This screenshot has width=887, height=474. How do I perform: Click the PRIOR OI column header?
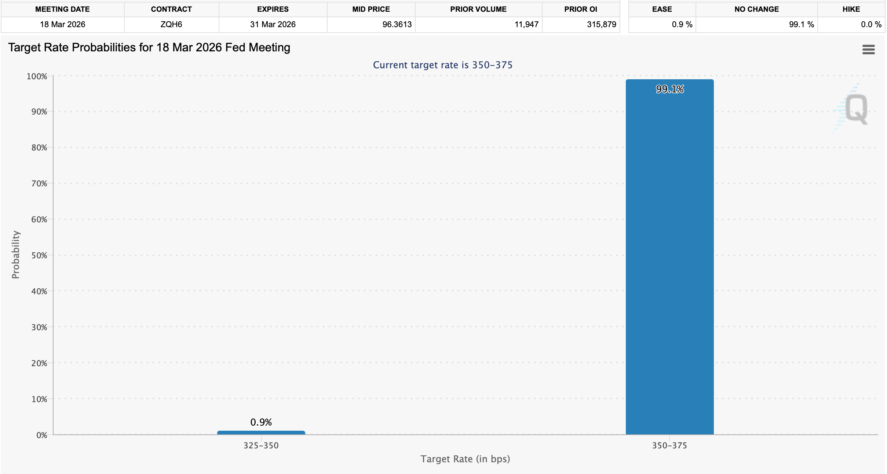tap(580, 9)
